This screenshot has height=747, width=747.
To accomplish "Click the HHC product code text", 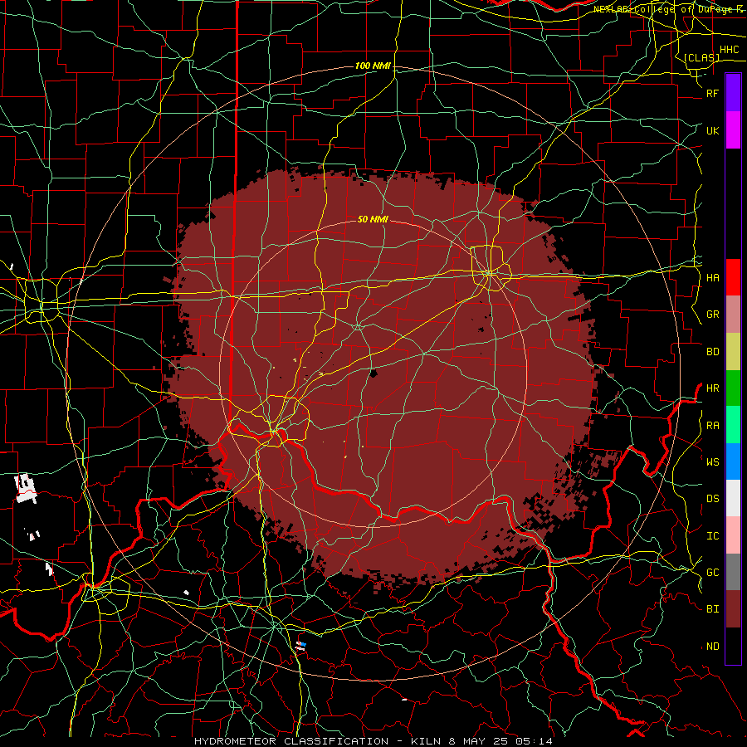I will coord(729,50).
